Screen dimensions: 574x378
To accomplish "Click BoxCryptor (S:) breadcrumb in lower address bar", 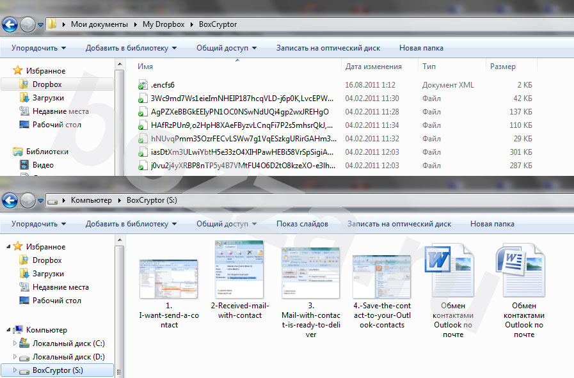I will (152, 201).
